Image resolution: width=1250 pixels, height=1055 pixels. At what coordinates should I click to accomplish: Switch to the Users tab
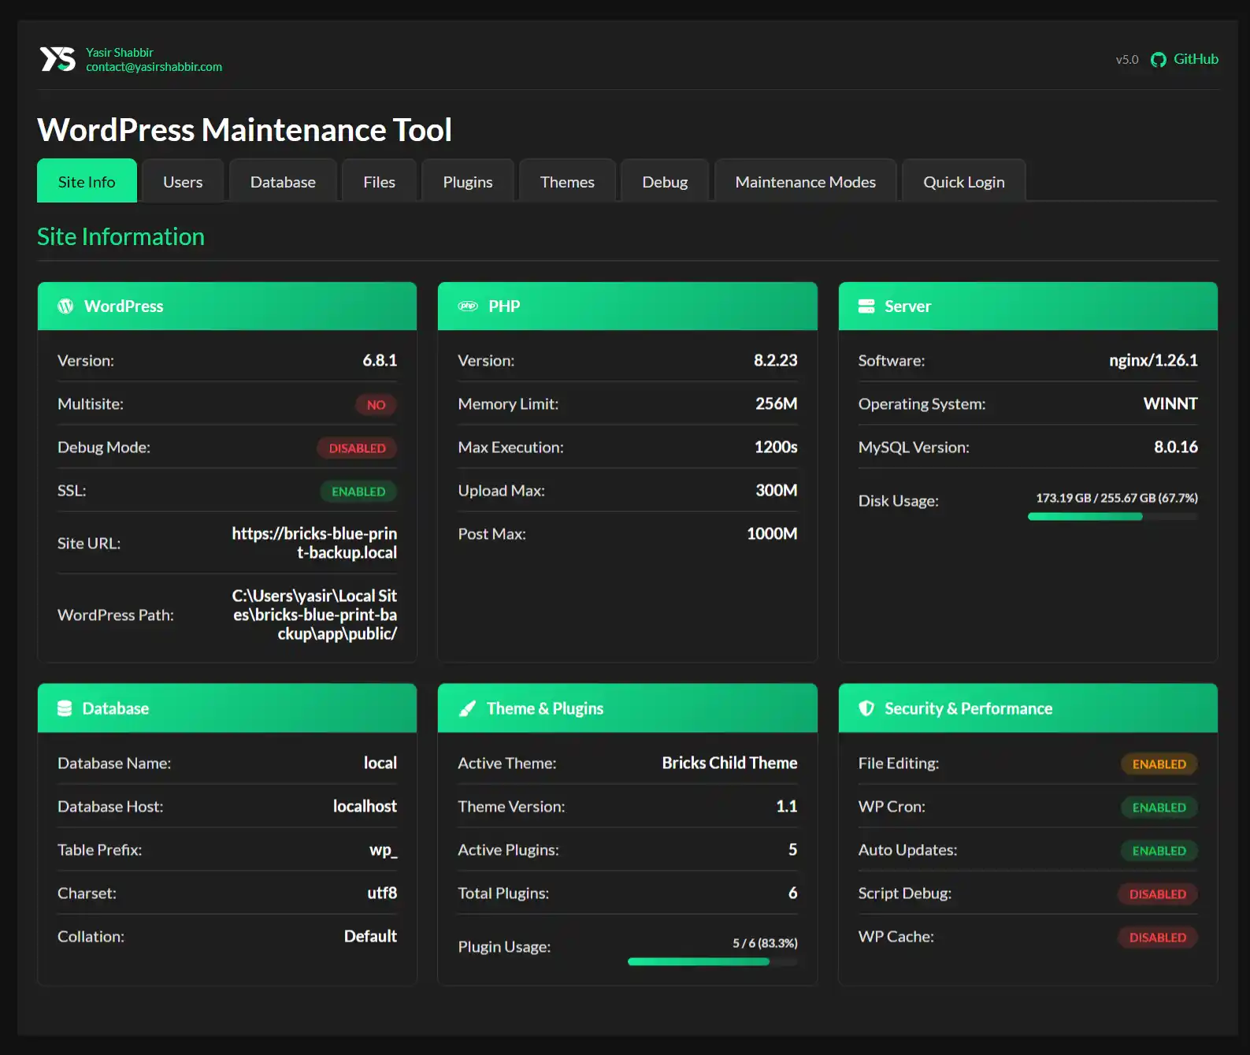click(183, 181)
